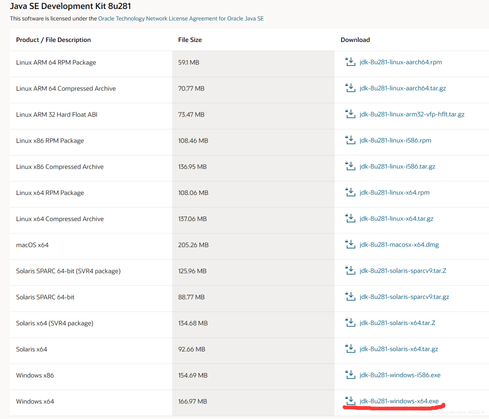This screenshot has height=419, width=489.
Task: Click 'Product / File Description' column header
Action: tap(54, 40)
